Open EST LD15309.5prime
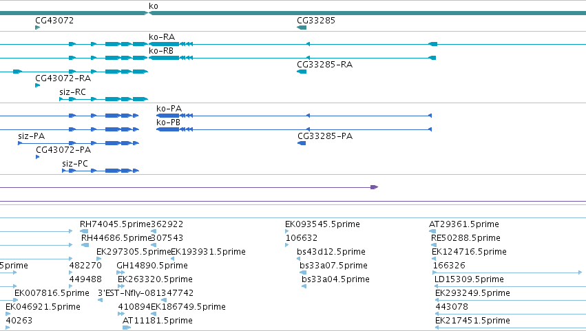 [x=469, y=280]
